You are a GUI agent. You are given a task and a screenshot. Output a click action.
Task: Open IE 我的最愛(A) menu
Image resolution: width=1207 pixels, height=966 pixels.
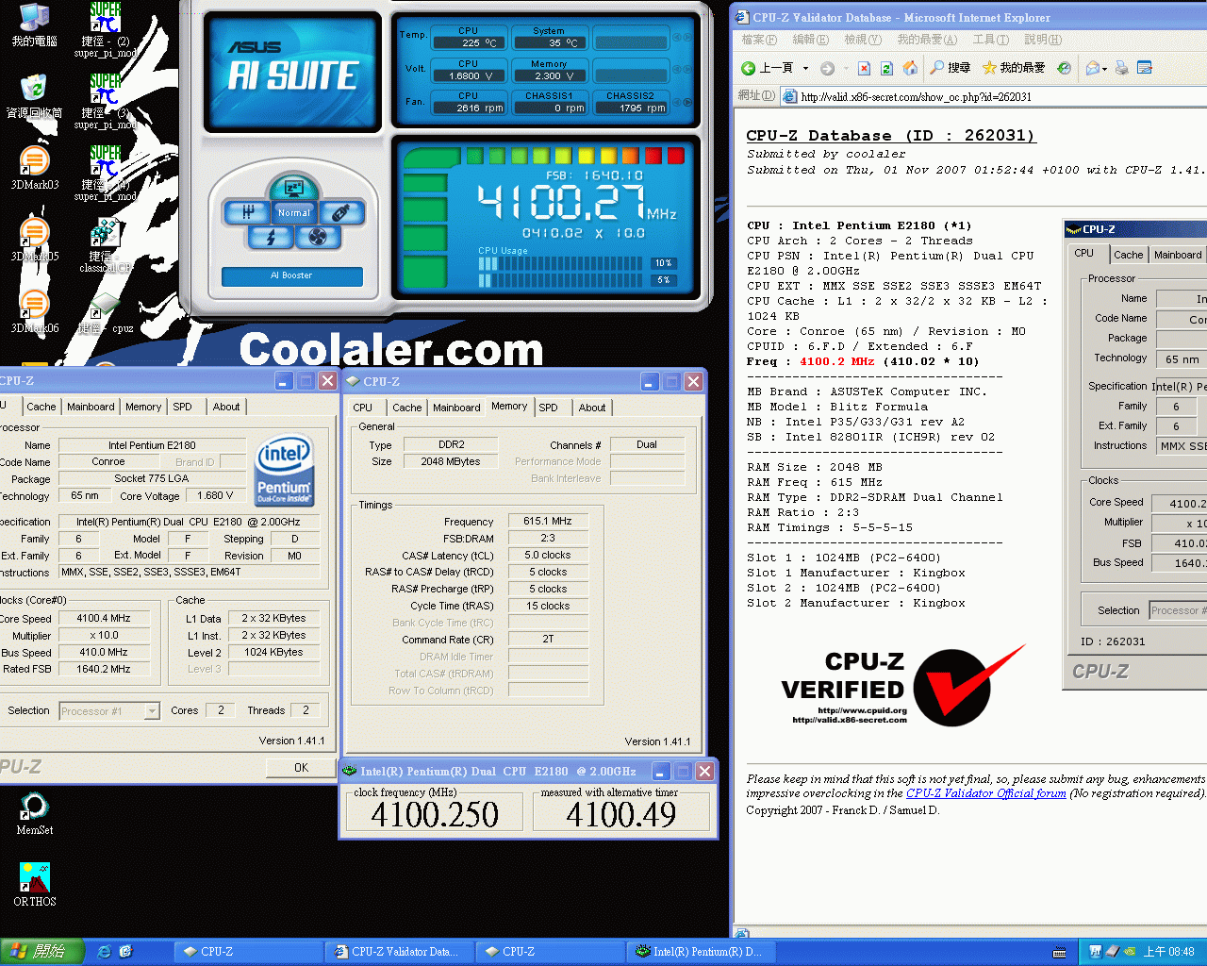tap(927, 40)
